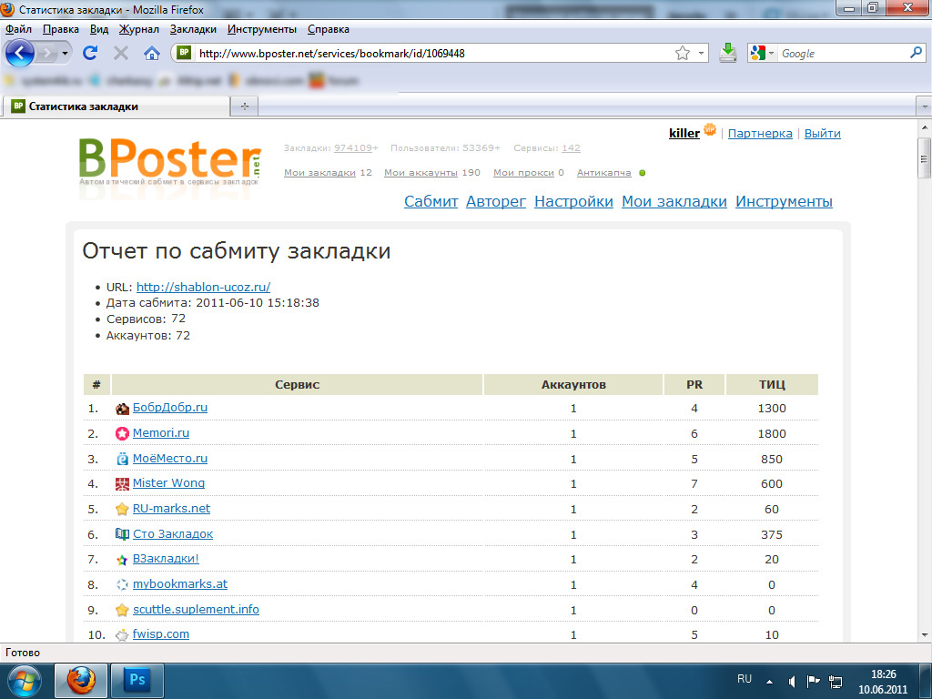This screenshot has height=699, width=932.
Task: Open the Закладки menu
Action: [193, 29]
